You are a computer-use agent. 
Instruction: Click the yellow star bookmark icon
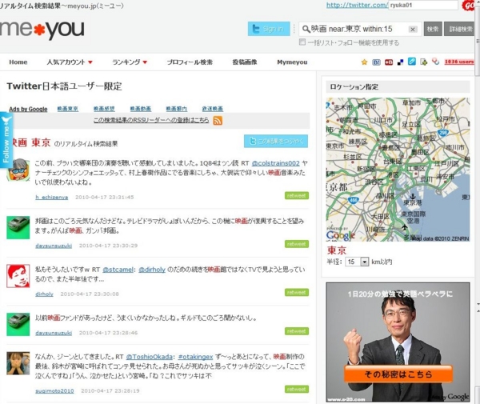(x=364, y=62)
